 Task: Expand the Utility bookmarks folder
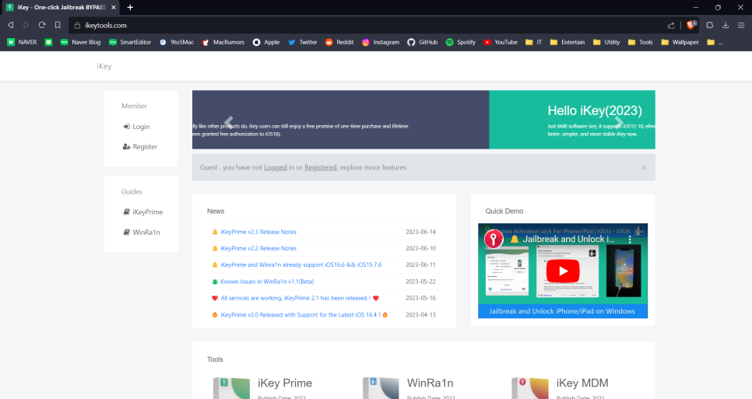pos(606,42)
